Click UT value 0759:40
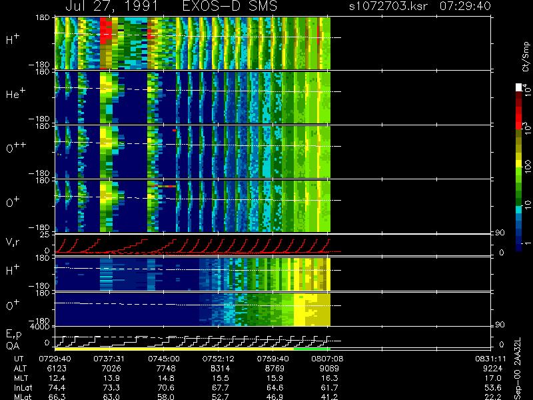Screen dimensions: 533x400 click(x=272, y=359)
